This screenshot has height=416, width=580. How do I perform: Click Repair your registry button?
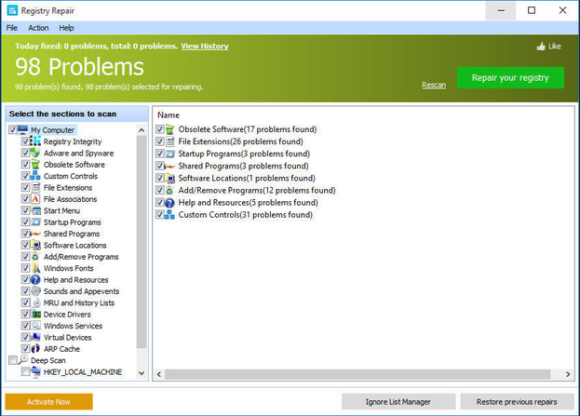click(x=510, y=77)
